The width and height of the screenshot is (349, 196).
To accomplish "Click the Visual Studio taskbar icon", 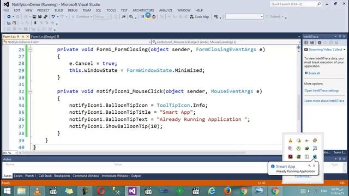I will point(132,191).
